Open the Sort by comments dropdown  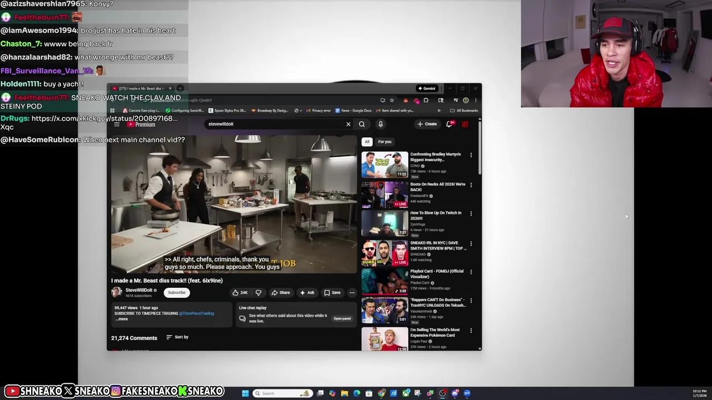(x=177, y=337)
